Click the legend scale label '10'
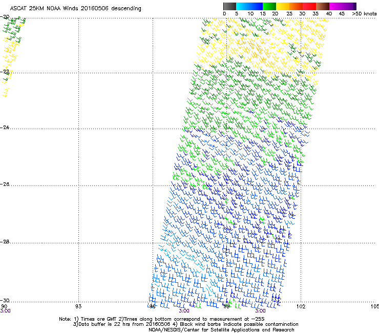This screenshot has height=333, width=379. coord(250,14)
